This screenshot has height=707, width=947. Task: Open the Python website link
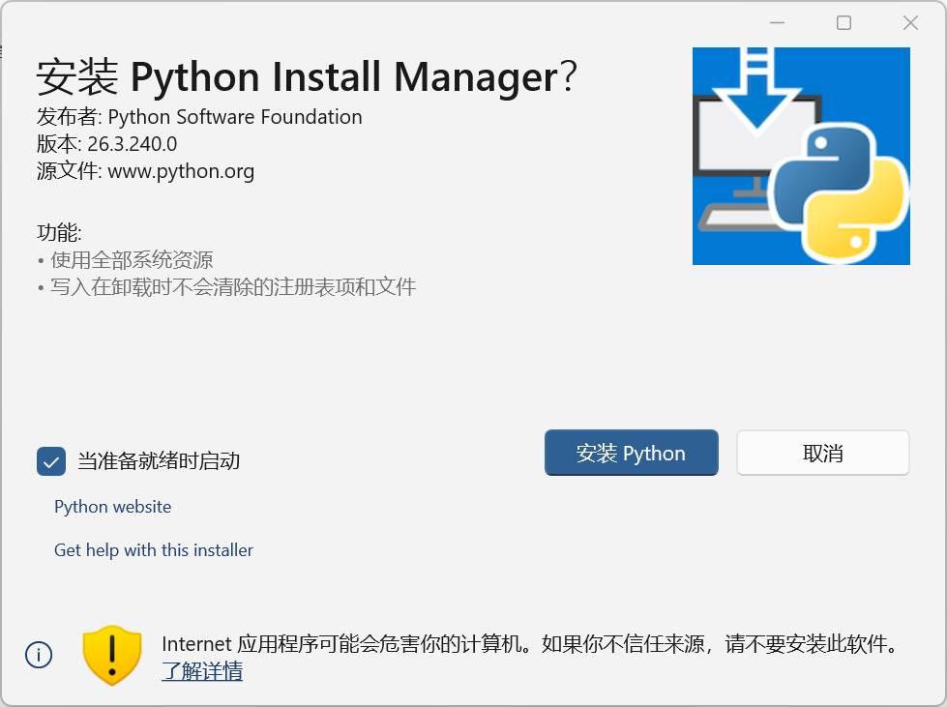coord(113,507)
